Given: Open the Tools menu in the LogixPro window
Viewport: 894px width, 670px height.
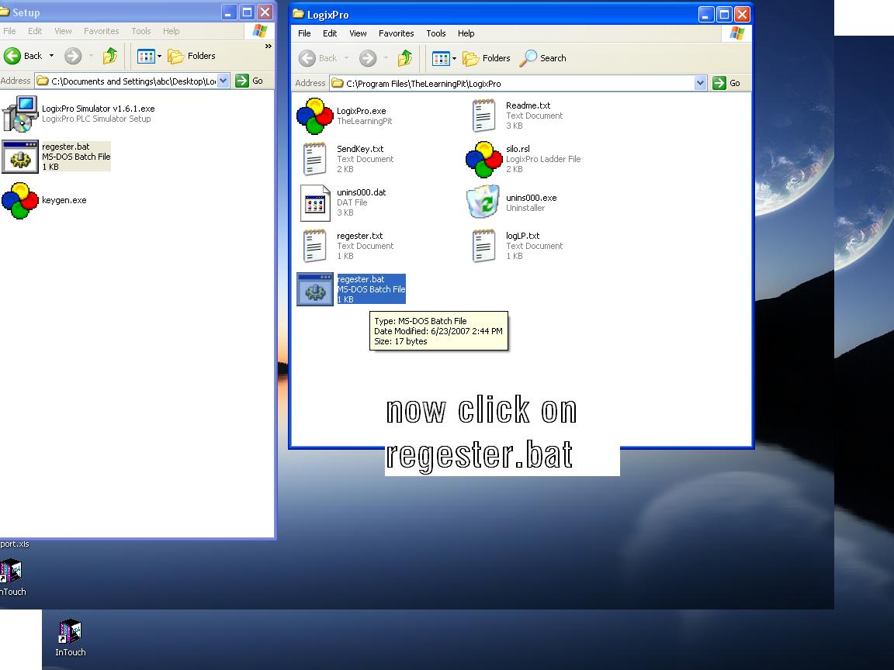Looking at the screenshot, I should (x=435, y=33).
